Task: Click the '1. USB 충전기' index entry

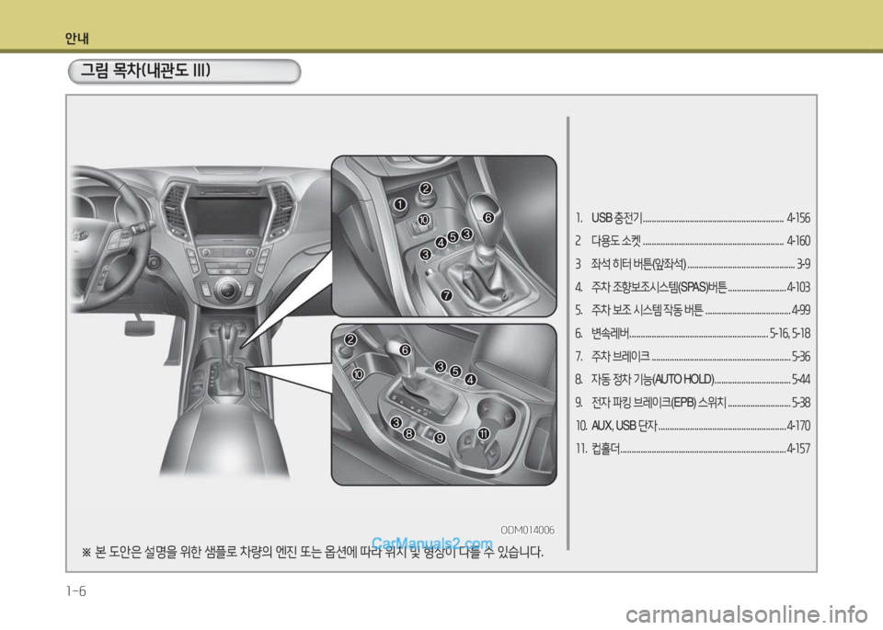Action: (693, 218)
